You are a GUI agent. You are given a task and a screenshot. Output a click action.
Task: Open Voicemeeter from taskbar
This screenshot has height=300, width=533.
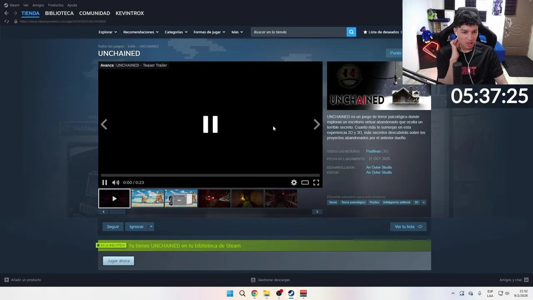point(303,293)
